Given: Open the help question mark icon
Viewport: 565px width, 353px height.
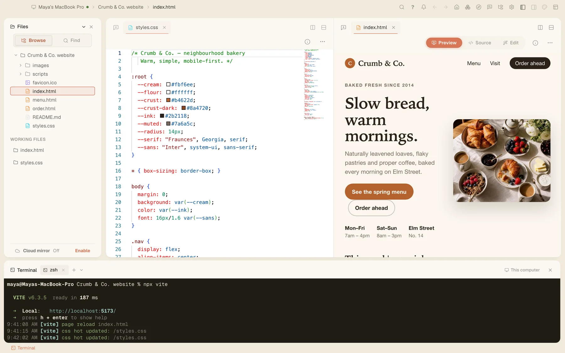Looking at the screenshot, I should pos(412,7).
